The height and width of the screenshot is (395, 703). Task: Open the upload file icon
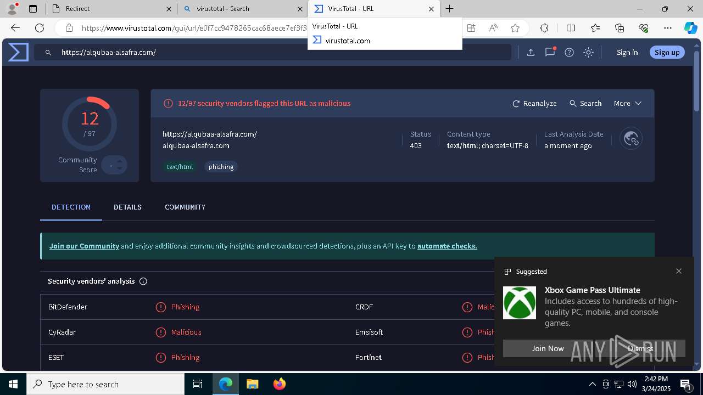(x=531, y=52)
